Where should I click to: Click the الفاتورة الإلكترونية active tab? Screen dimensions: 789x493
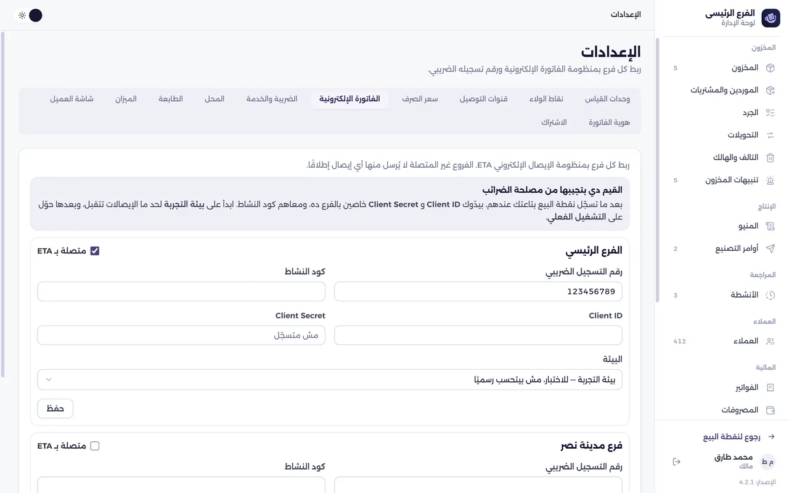pos(350,99)
